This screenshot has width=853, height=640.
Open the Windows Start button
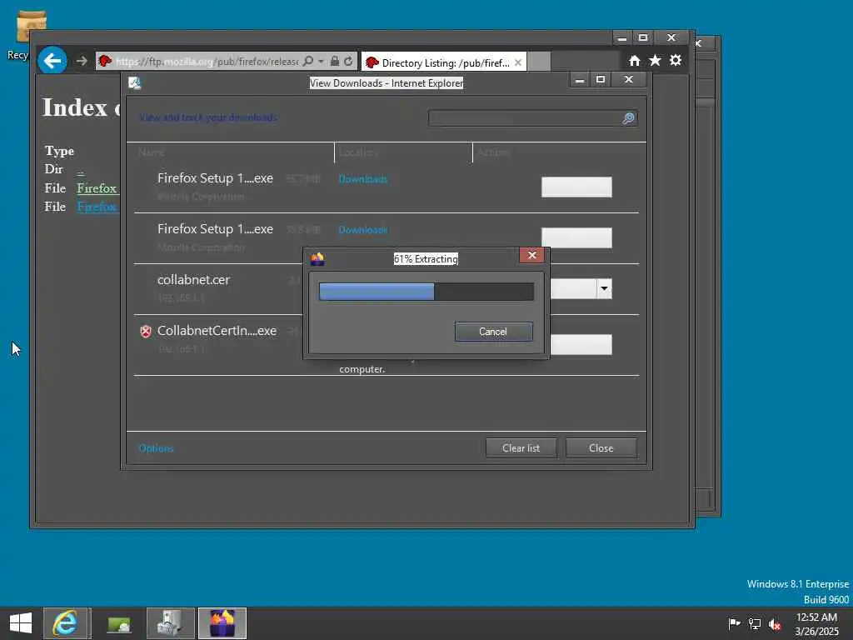(x=21, y=623)
